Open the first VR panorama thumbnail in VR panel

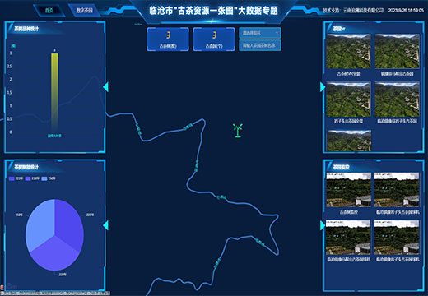(348, 51)
